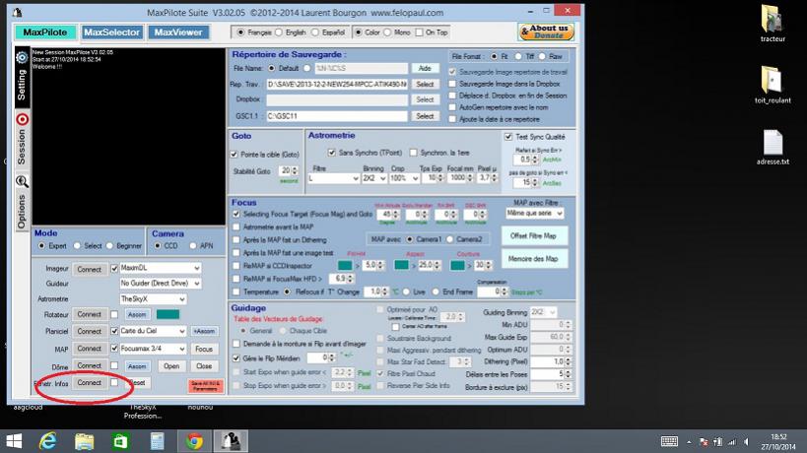Screen dimensions: 807x453
Task: Click the Rotateur teal color indicator
Action: click(168, 314)
